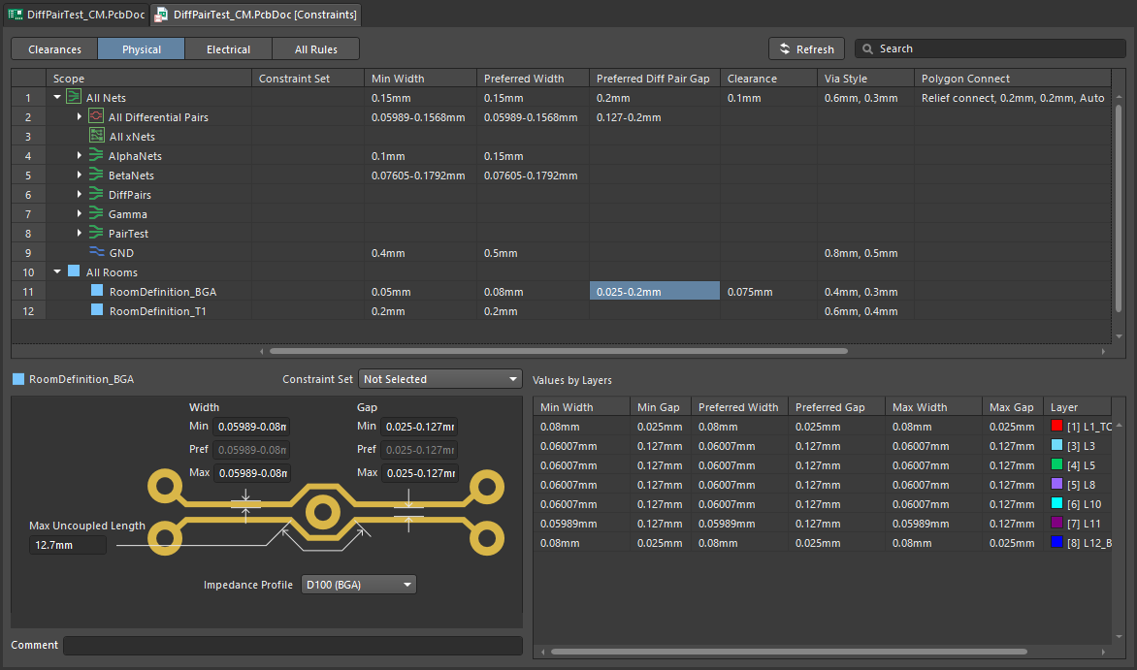Collapse the All Nets tree node
Image resolution: width=1137 pixels, height=670 pixels.
tap(57, 97)
